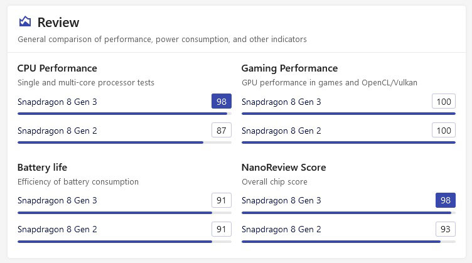
Task: Click Snapdragon 8 Gen 3 label under CPU Performance
Action: [x=57, y=102]
